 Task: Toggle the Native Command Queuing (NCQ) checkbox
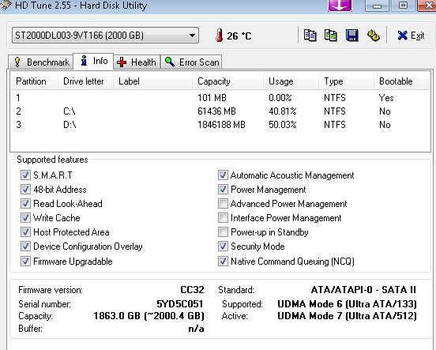223,262
